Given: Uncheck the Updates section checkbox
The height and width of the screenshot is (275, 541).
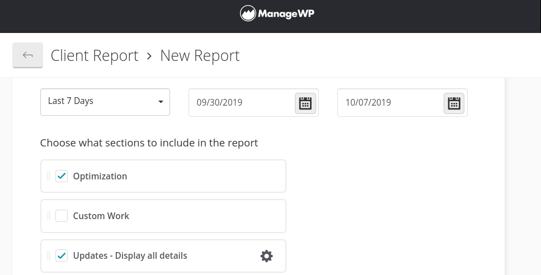Looking at the screenshot, I should click(62, 256).
